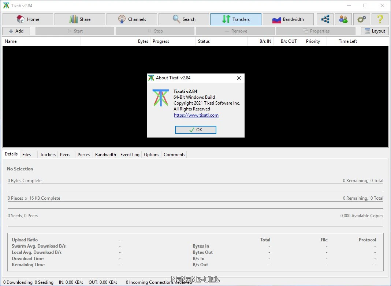This screenshot has width=391, height=286.
Task: Click the '0 Seeding' status bar entry
Action: [44, 282]
